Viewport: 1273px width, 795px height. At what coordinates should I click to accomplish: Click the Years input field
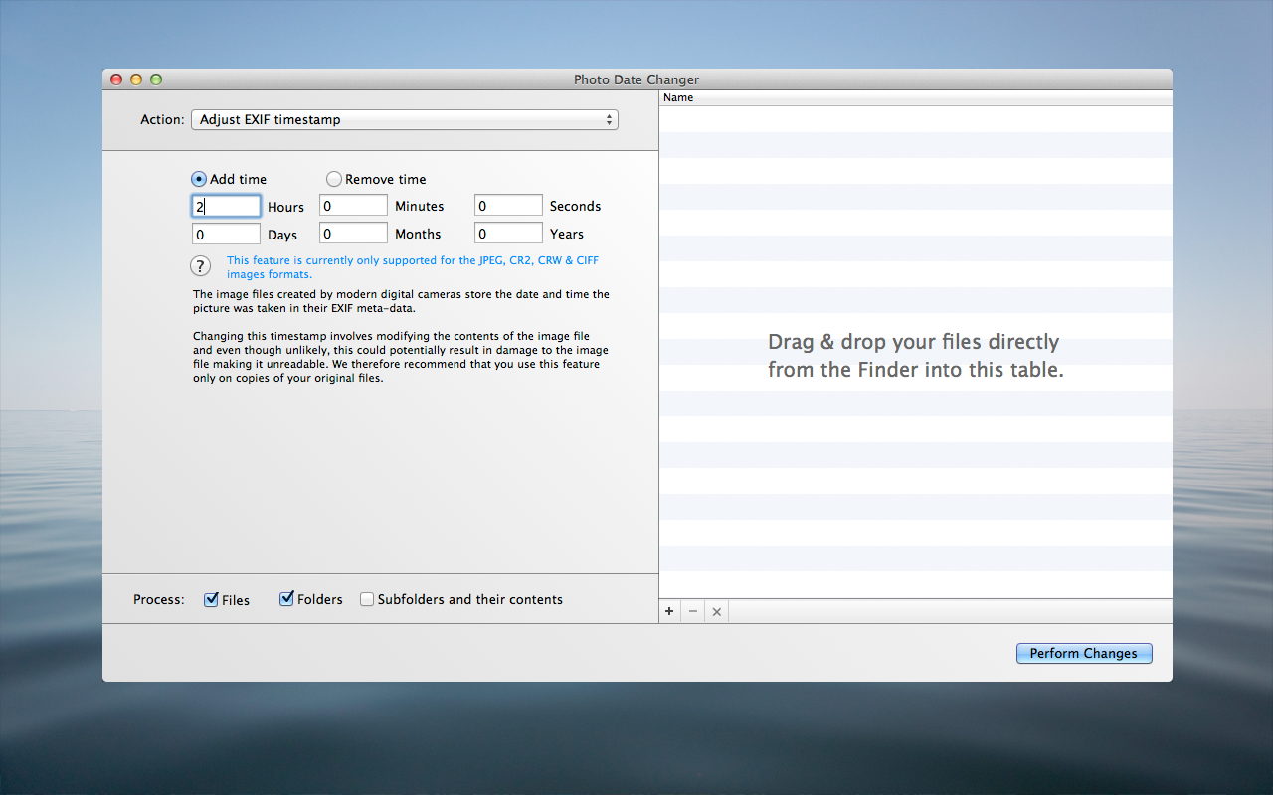point(508,234)
